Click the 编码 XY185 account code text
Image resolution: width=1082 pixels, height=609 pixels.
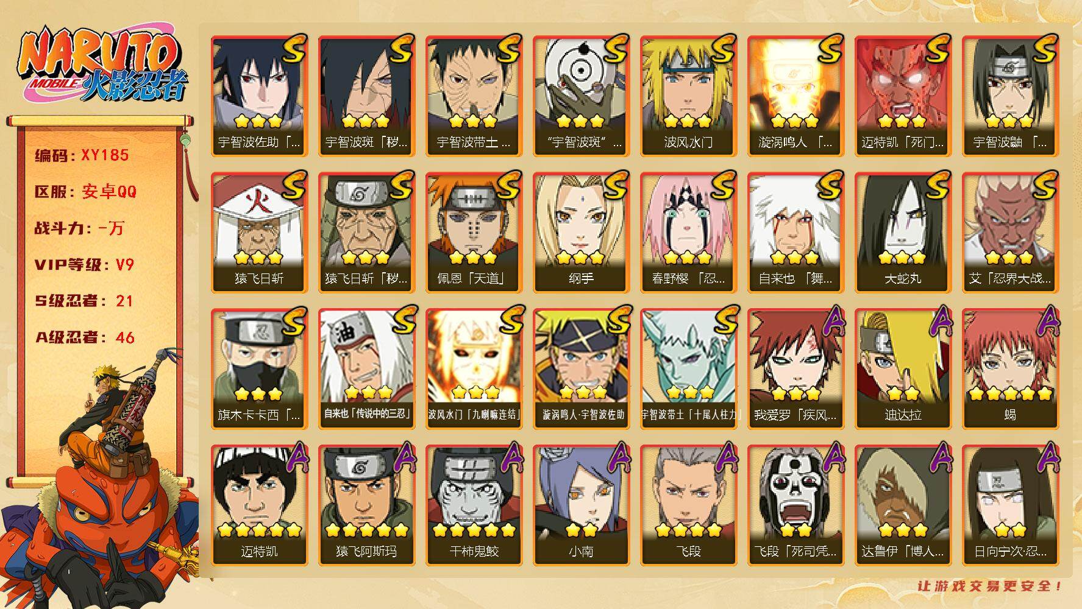pos(82,155)
